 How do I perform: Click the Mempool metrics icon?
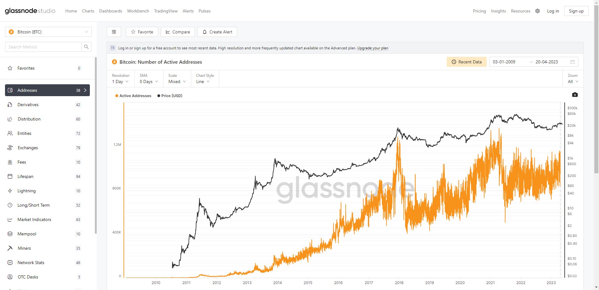point(10,234)
